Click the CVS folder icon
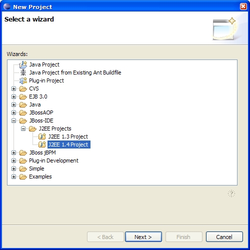 [x=23, y=88]
